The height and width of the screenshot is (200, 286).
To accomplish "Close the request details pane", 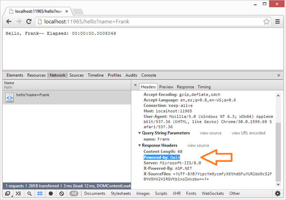I will 135,85.
